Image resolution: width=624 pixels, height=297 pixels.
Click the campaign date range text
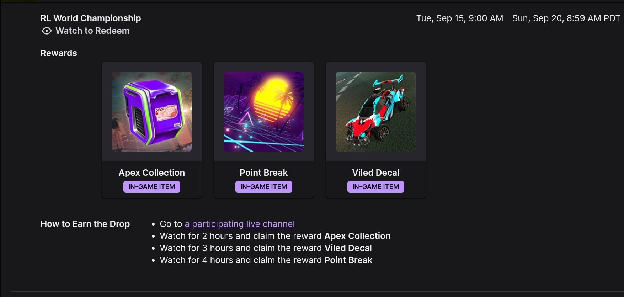tap(518, 18)
